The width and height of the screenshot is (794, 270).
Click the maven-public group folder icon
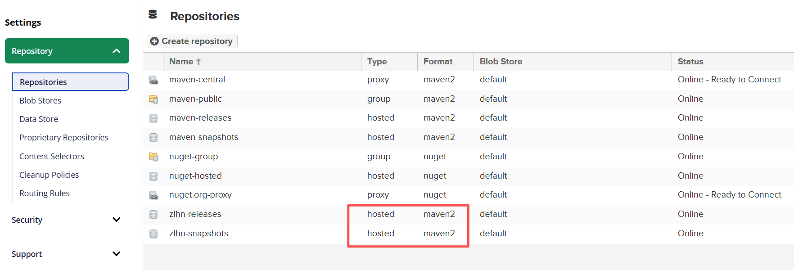pos(153,99)
